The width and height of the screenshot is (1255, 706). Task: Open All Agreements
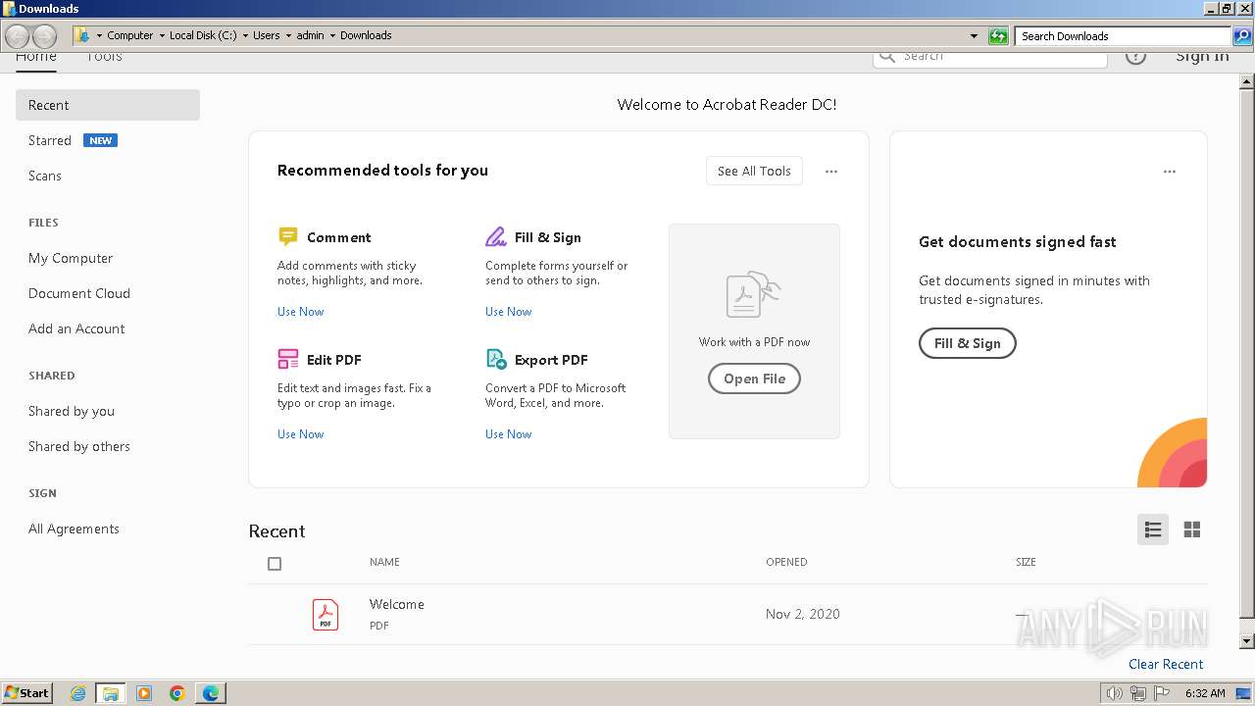coord(74,529)
